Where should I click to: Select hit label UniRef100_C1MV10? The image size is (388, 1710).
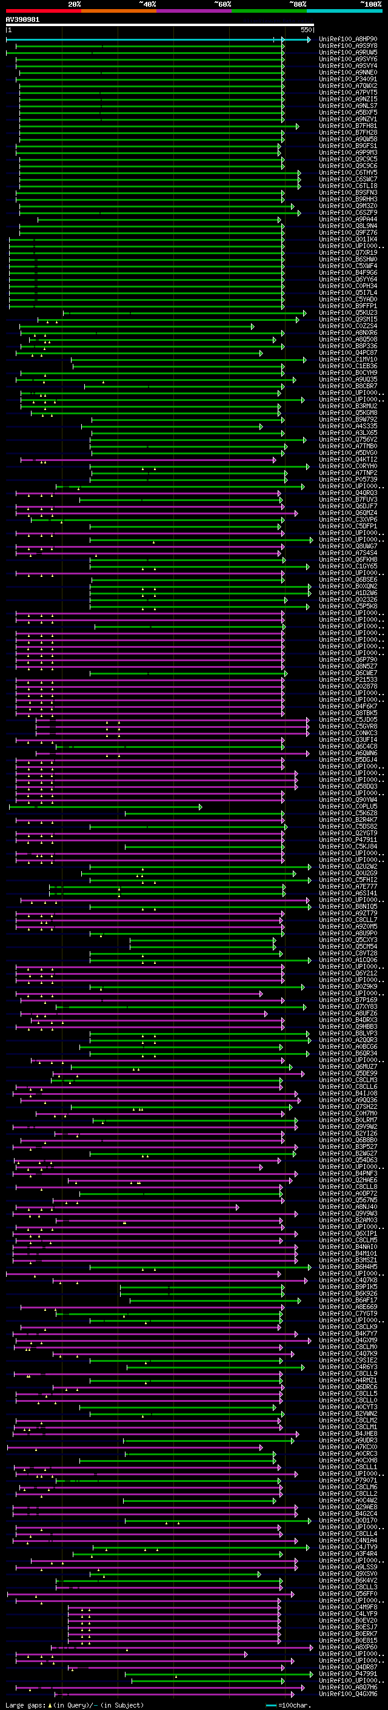pos(348,359)
